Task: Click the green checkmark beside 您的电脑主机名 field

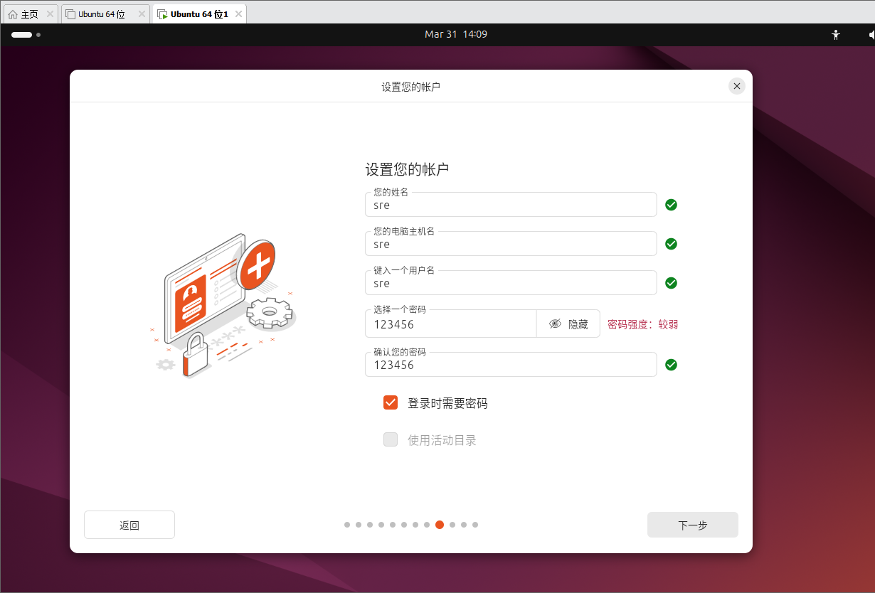Action: [671, 244]
